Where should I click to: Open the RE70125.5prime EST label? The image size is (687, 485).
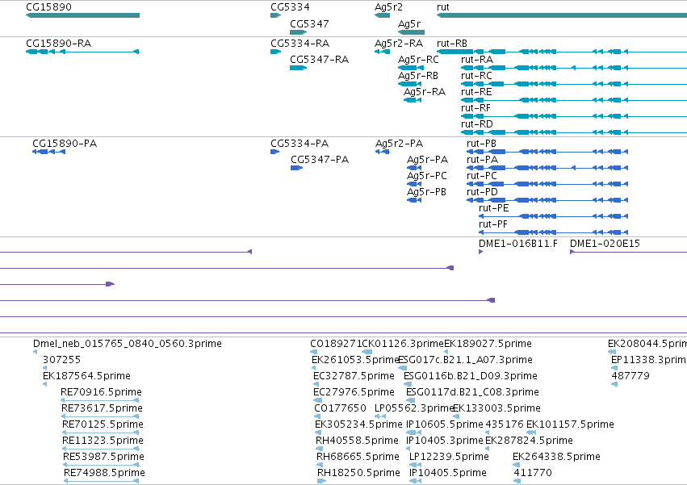(x=103, y=425)
